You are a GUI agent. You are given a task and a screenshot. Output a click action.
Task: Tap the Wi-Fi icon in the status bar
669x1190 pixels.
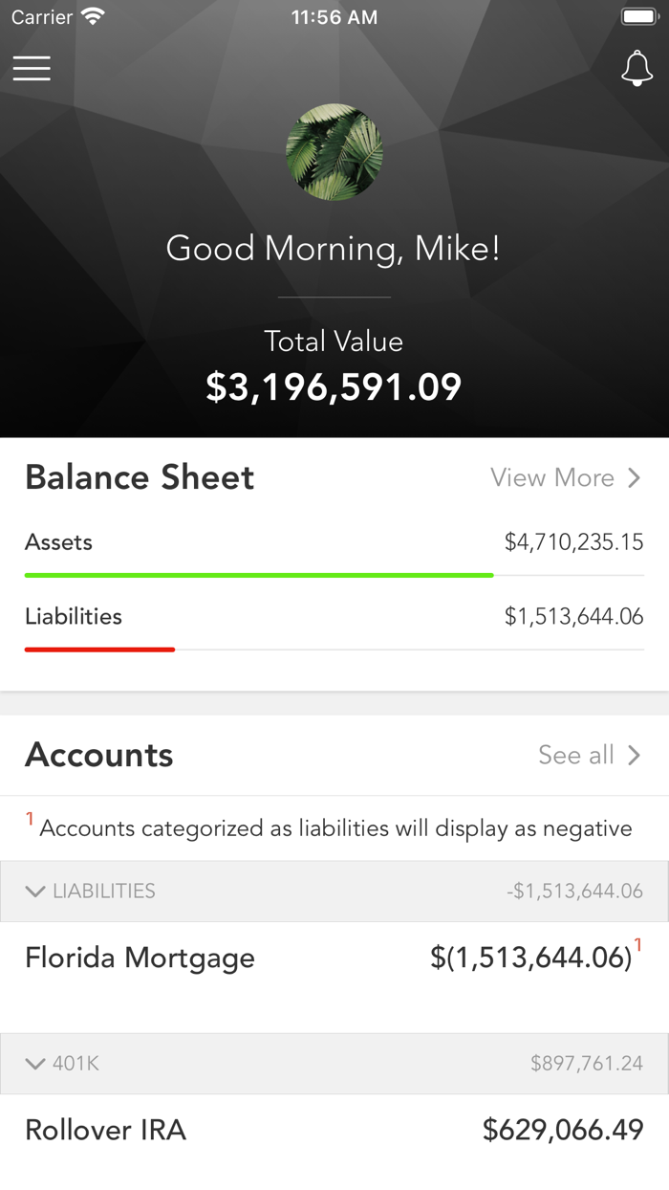92,15
